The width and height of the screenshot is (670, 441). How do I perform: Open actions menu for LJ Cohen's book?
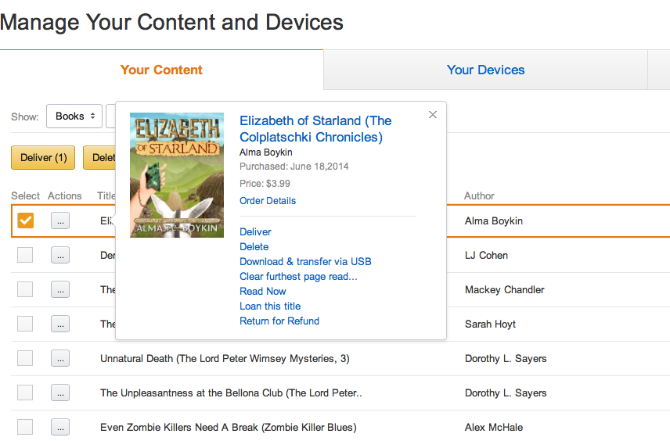click(60, 256)
